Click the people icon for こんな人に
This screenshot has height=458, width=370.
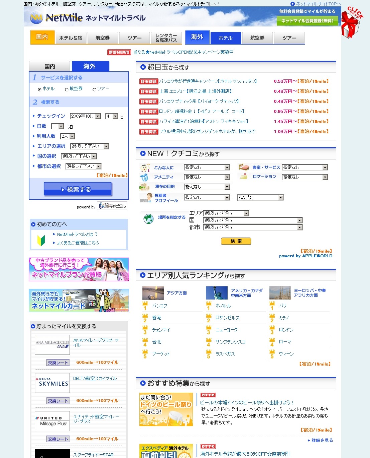pyautogui.click(x=145, y=167)
